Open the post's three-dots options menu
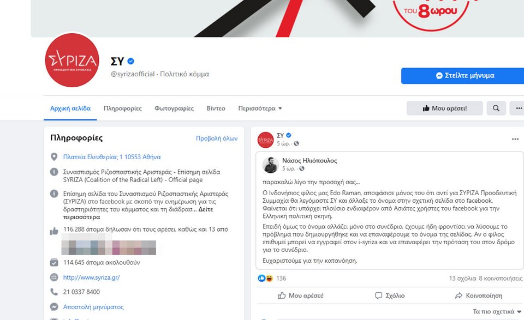 [x=515, y=139]
